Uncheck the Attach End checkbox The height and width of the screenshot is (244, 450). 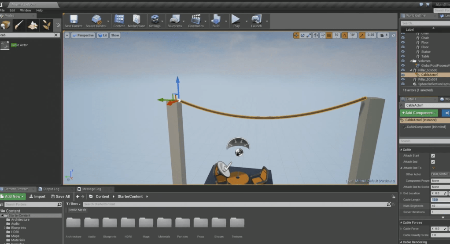433,162
